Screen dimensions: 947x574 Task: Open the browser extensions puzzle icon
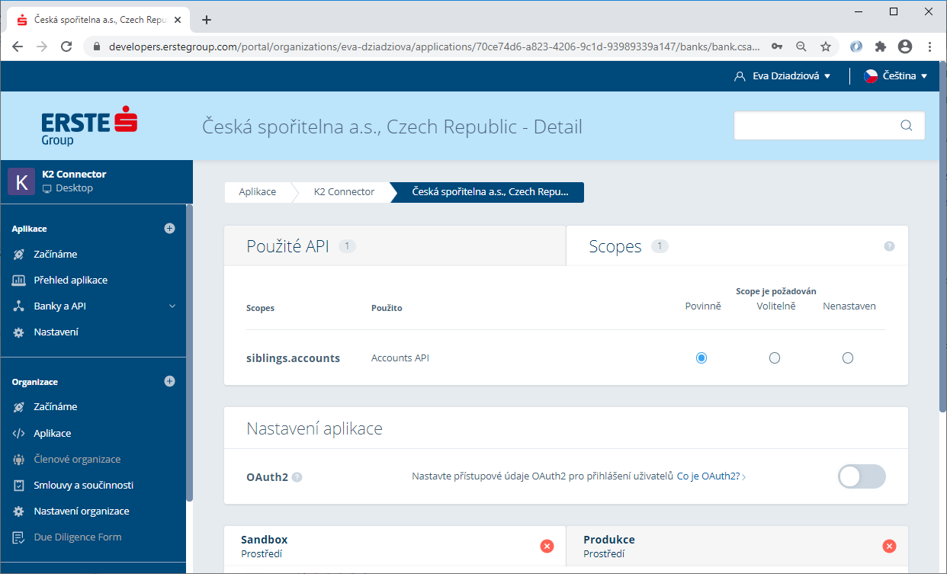pos(881,46)
